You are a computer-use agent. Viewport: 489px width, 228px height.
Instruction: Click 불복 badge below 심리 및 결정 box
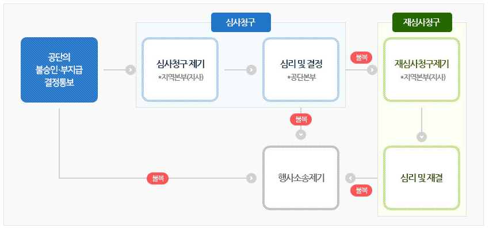pos(301,120)
